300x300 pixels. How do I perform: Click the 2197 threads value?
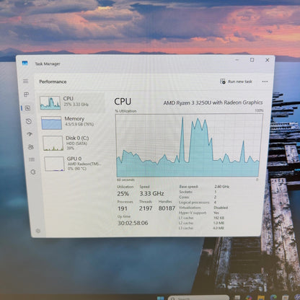point(146,208)
